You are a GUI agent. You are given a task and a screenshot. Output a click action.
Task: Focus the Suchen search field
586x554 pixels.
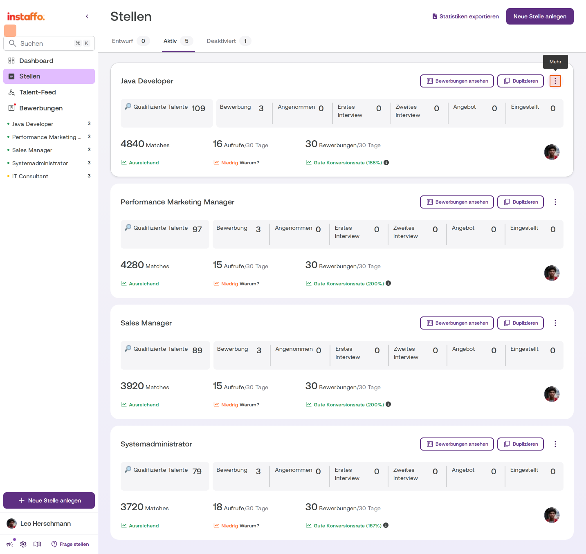49,43
